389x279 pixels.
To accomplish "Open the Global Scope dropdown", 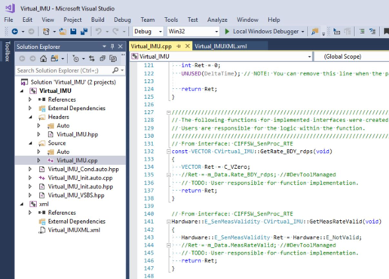I will tap(352, 57).
